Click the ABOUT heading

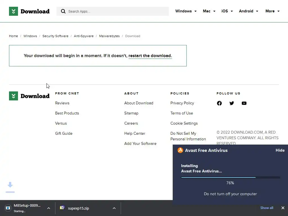pos(131,93)
